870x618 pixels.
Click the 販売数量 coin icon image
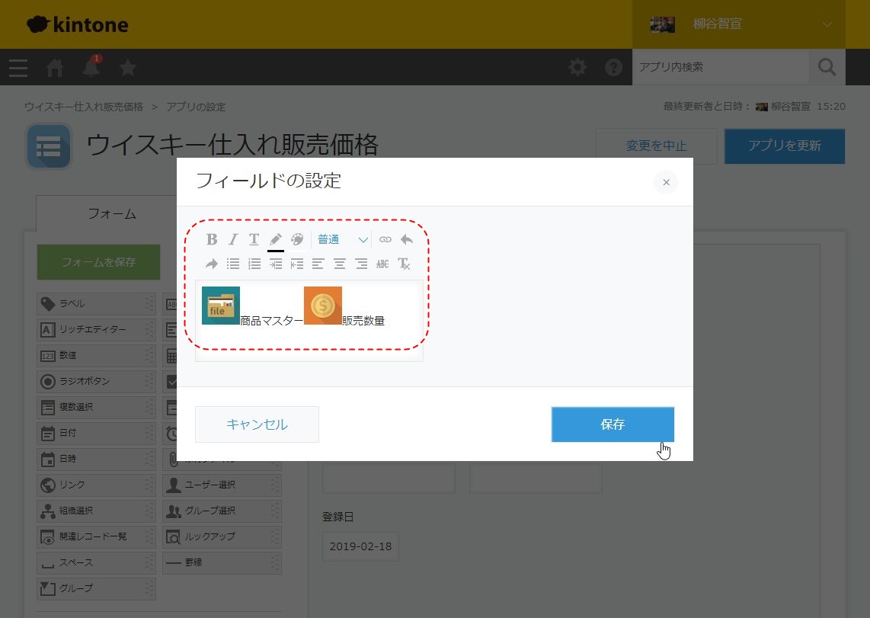pyautogui.click(x=323, y=305)
